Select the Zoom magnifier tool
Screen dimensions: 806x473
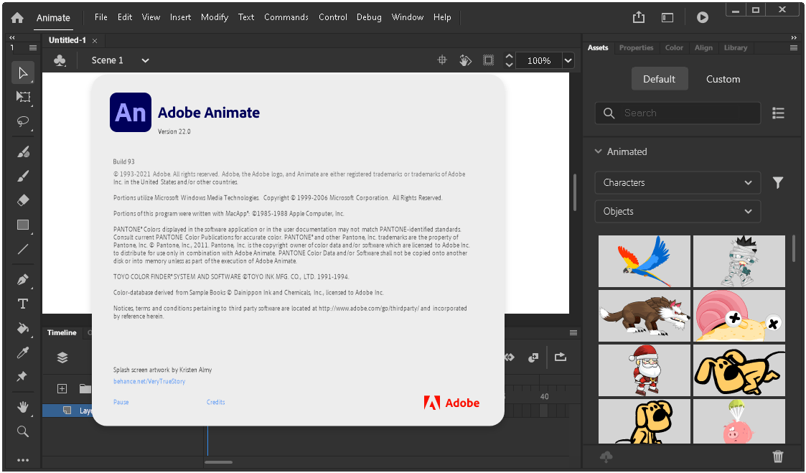coord(23,431)
